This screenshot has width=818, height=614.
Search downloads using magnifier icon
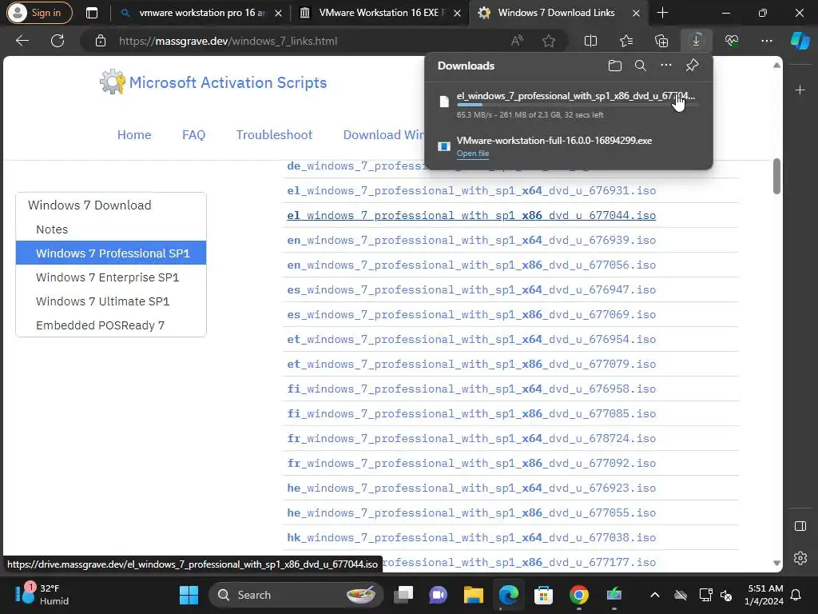640,66
